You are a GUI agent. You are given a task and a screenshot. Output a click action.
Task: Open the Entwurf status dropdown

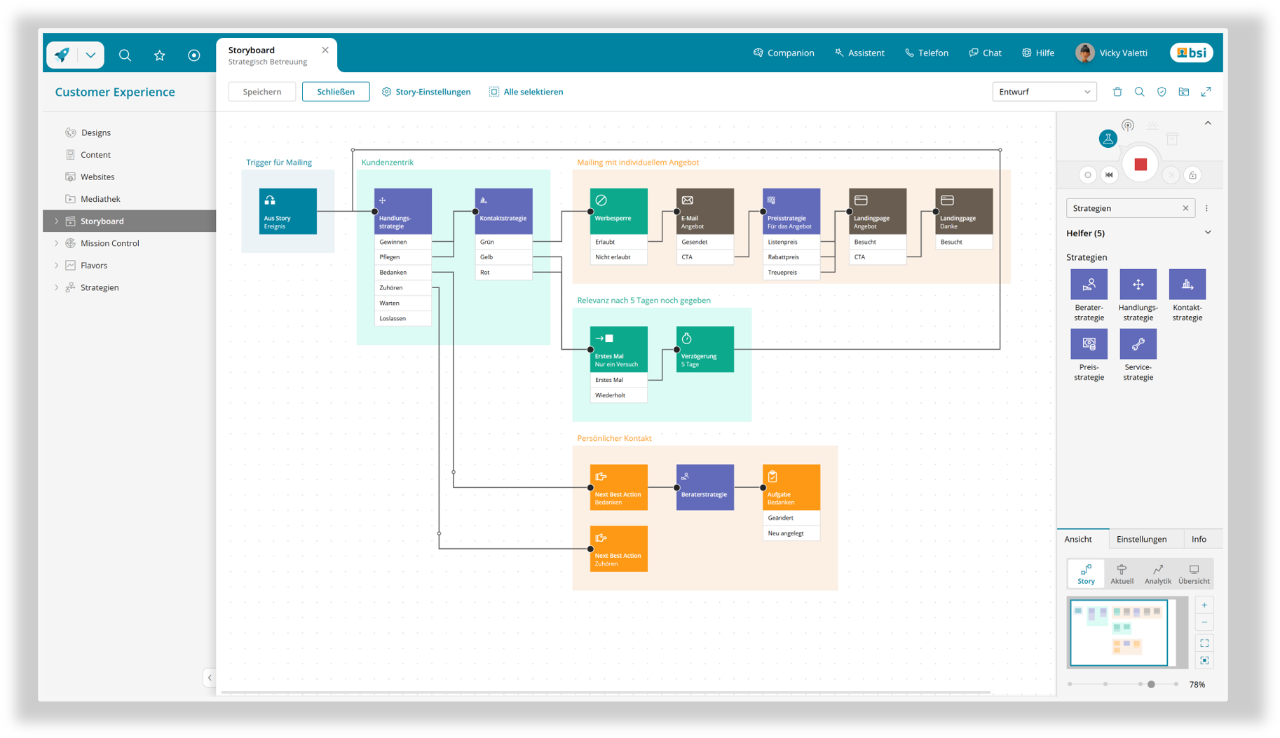1044,92
